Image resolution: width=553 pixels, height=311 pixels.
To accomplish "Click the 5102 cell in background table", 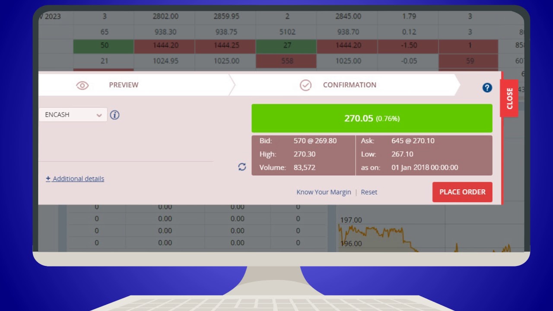I will coord(286,32).
